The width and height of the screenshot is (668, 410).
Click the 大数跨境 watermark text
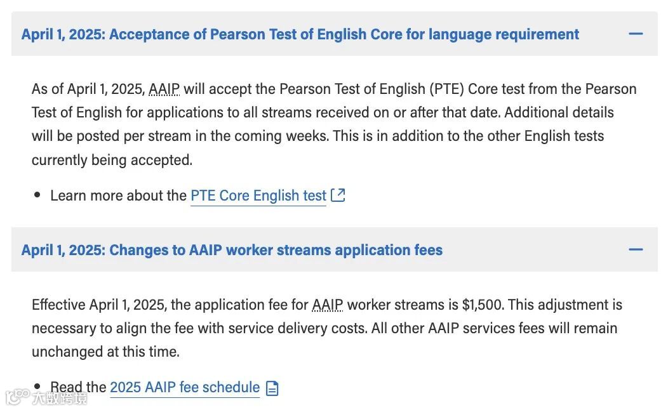(x=60, y=398)
